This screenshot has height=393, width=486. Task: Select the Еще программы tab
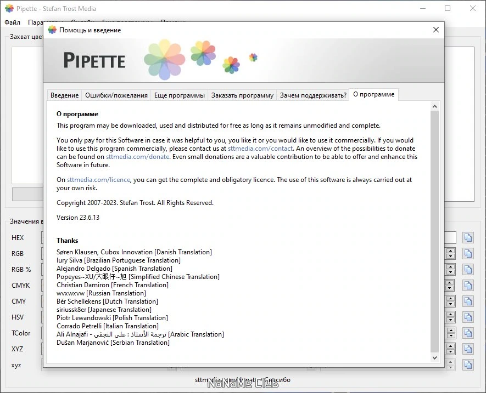180,95
